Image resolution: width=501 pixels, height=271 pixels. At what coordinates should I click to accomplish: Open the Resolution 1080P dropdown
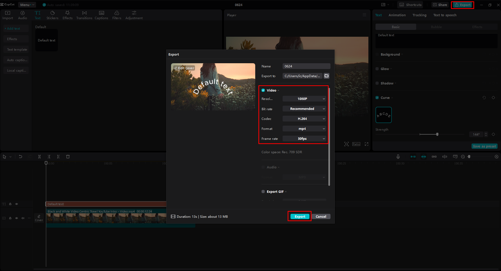tap(305, 99)
